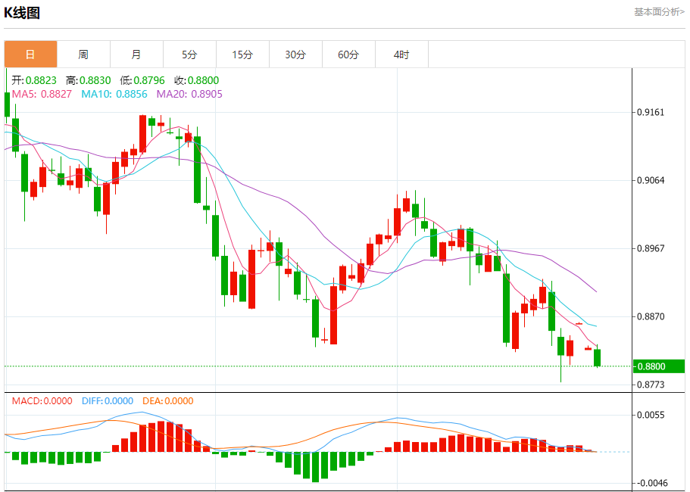Click the 开:0.8823 open price value
This screenshot has width=690, height=492.
pos(34,80)
